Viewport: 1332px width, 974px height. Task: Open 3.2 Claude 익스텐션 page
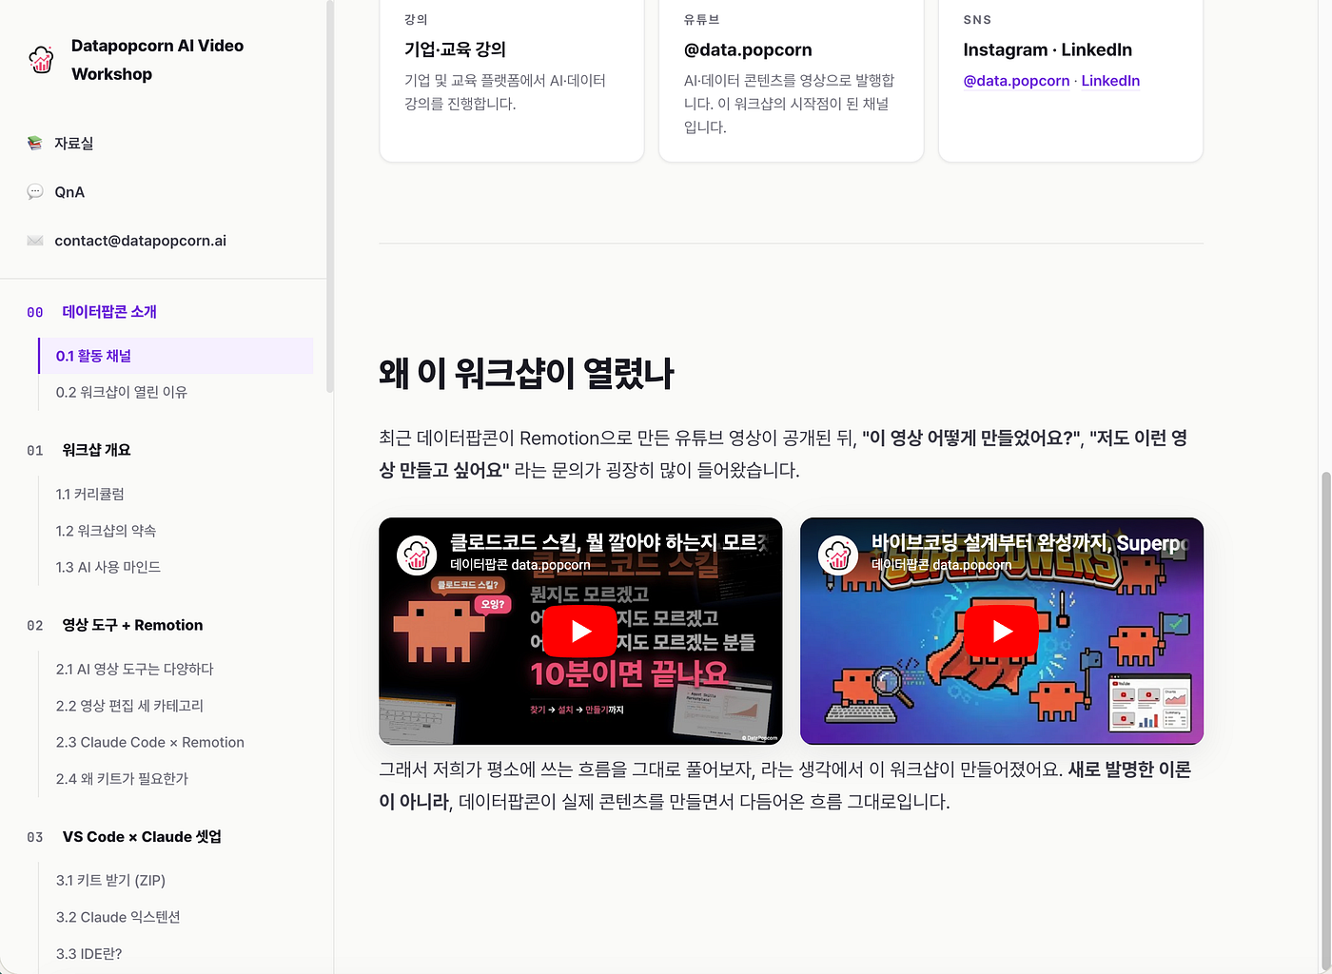click(x=118, y=917)
